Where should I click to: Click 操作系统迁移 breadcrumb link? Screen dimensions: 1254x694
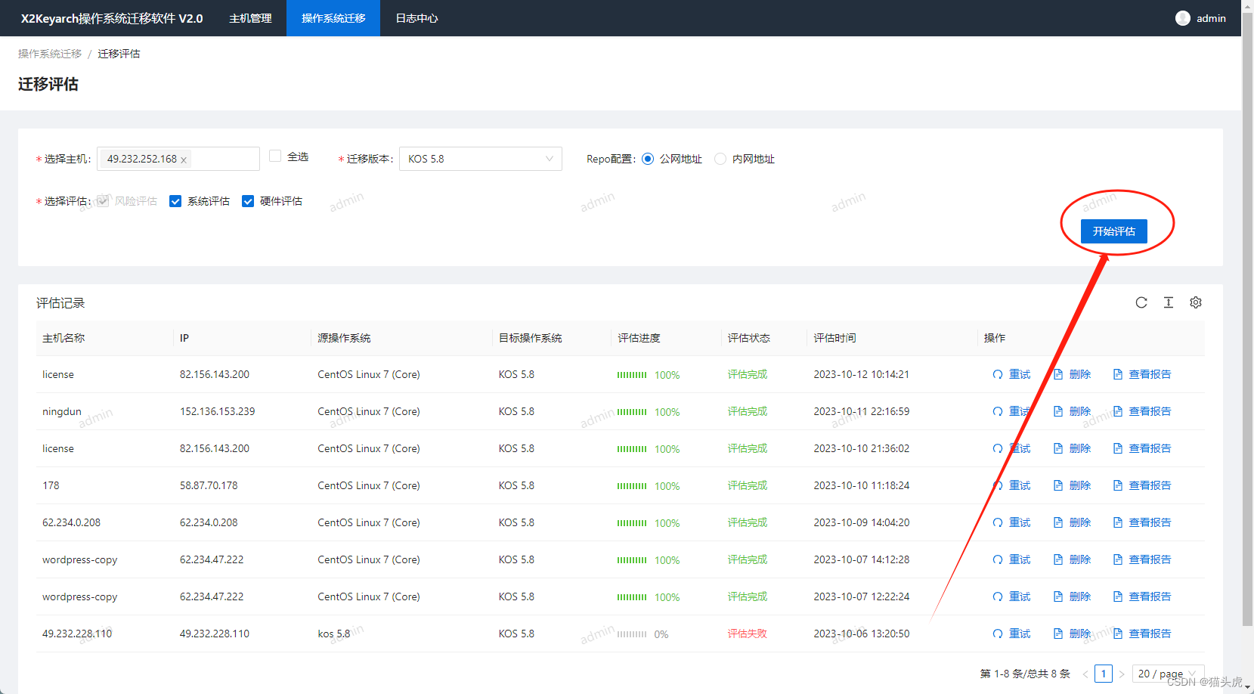(x=50, y=54)
